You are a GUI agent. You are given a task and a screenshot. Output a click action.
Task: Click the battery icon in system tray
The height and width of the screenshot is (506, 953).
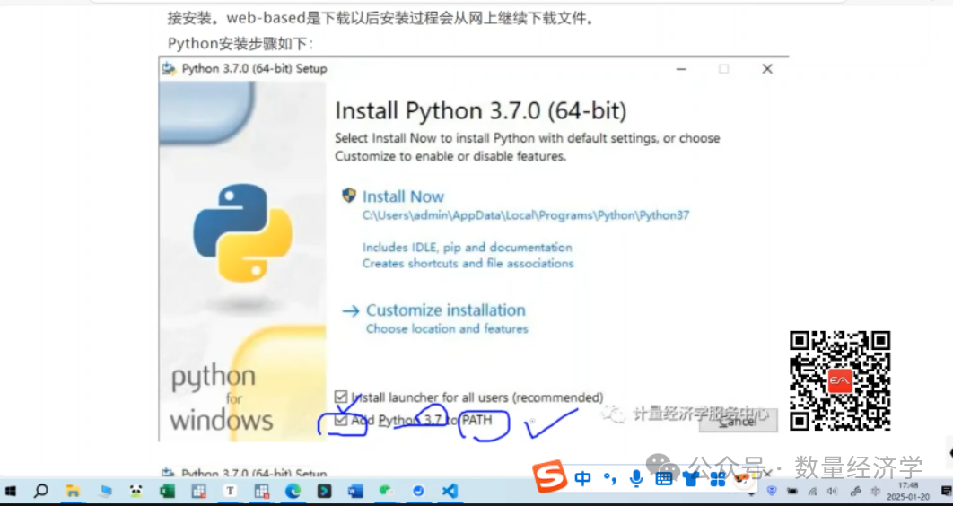point(792,491)
